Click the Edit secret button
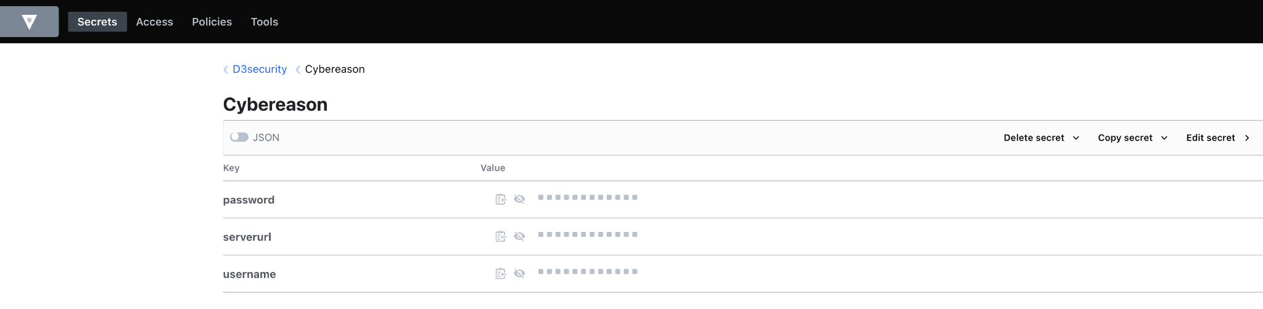This screenshot has height=309, width=1263. tap(1217, 138)
